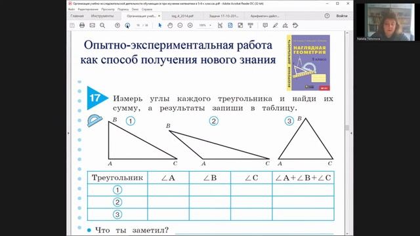The height and width of the screenshot is (236, 420).
Task: Click the stamp tool icon
Action: [x=295, y=26]
